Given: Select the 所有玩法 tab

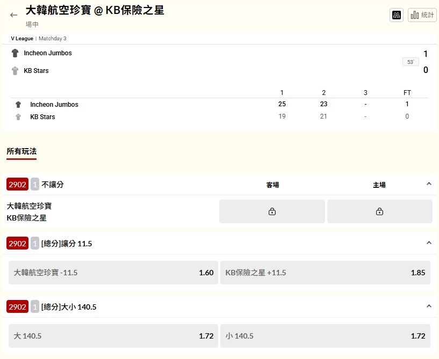Looking at the screenshot, I should [21, 152].
